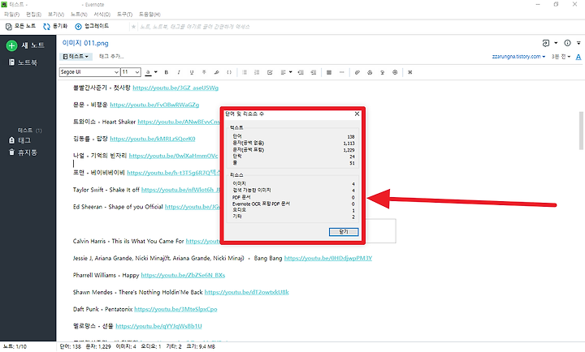The width and height of the screenshot is (585, 352).
Task: Toggle bold formatting
Action: (167, 72)
